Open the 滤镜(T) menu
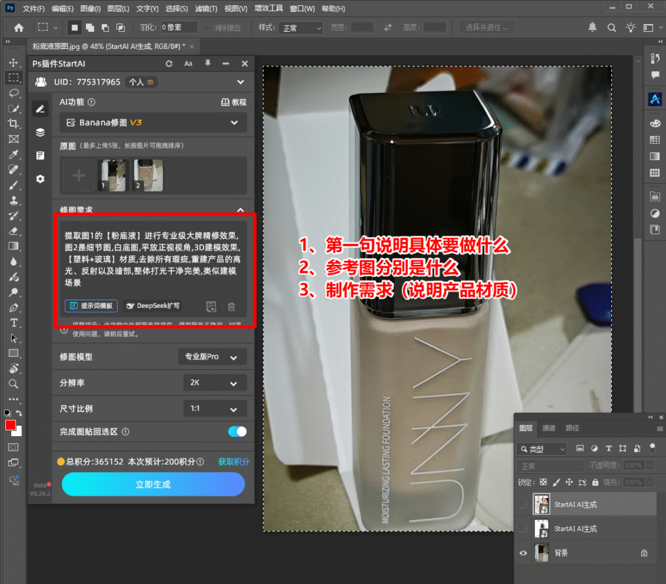666x584 pixels. pyautogui.click(x=206, y=8)
